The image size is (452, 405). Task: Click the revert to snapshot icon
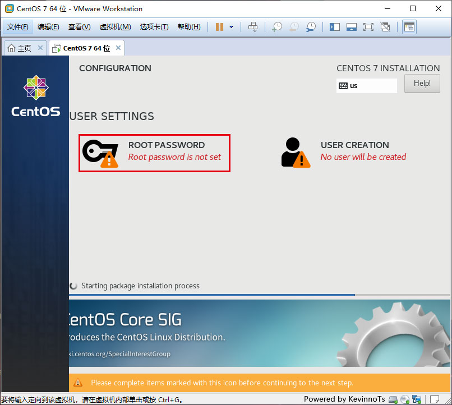[294, 27]
